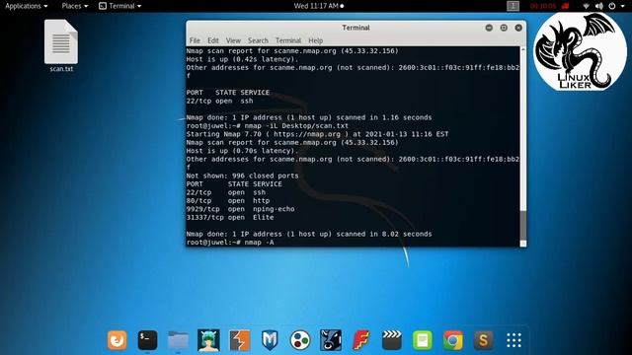
Task: Open Sublime Text S icon
Action: 483,340
